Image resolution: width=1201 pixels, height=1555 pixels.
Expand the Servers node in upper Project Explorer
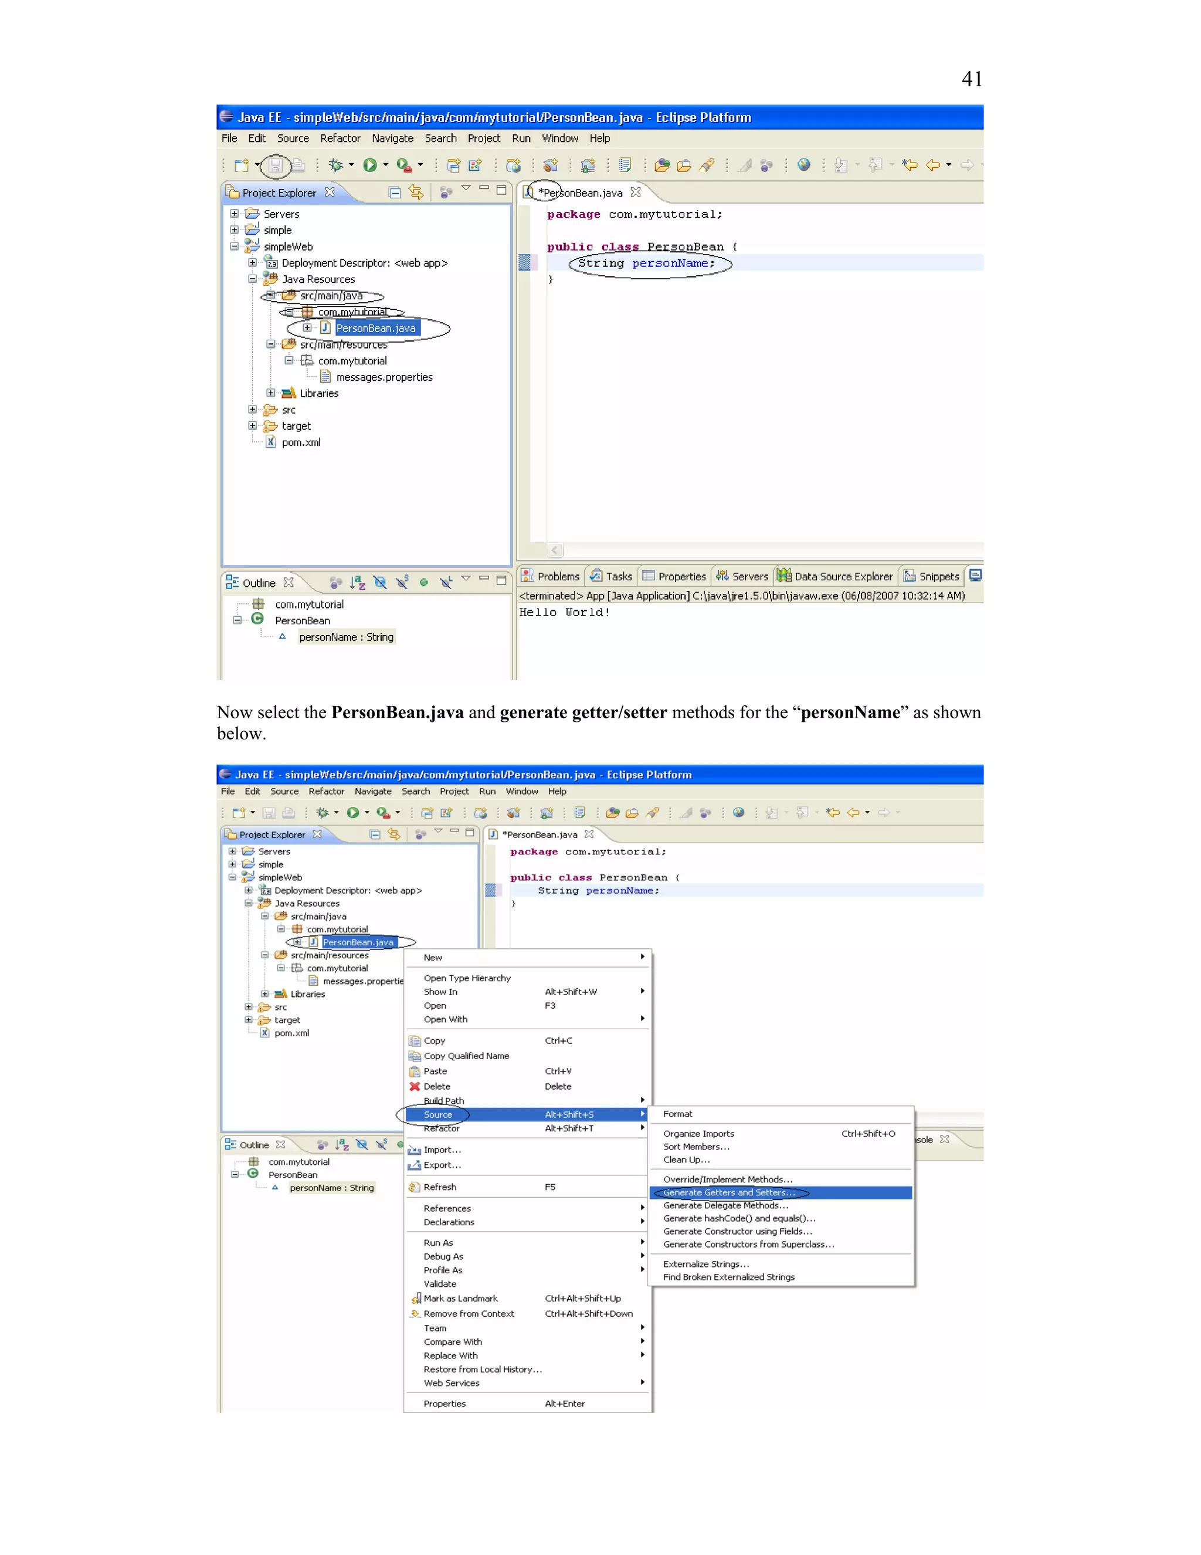coord(234,214)
